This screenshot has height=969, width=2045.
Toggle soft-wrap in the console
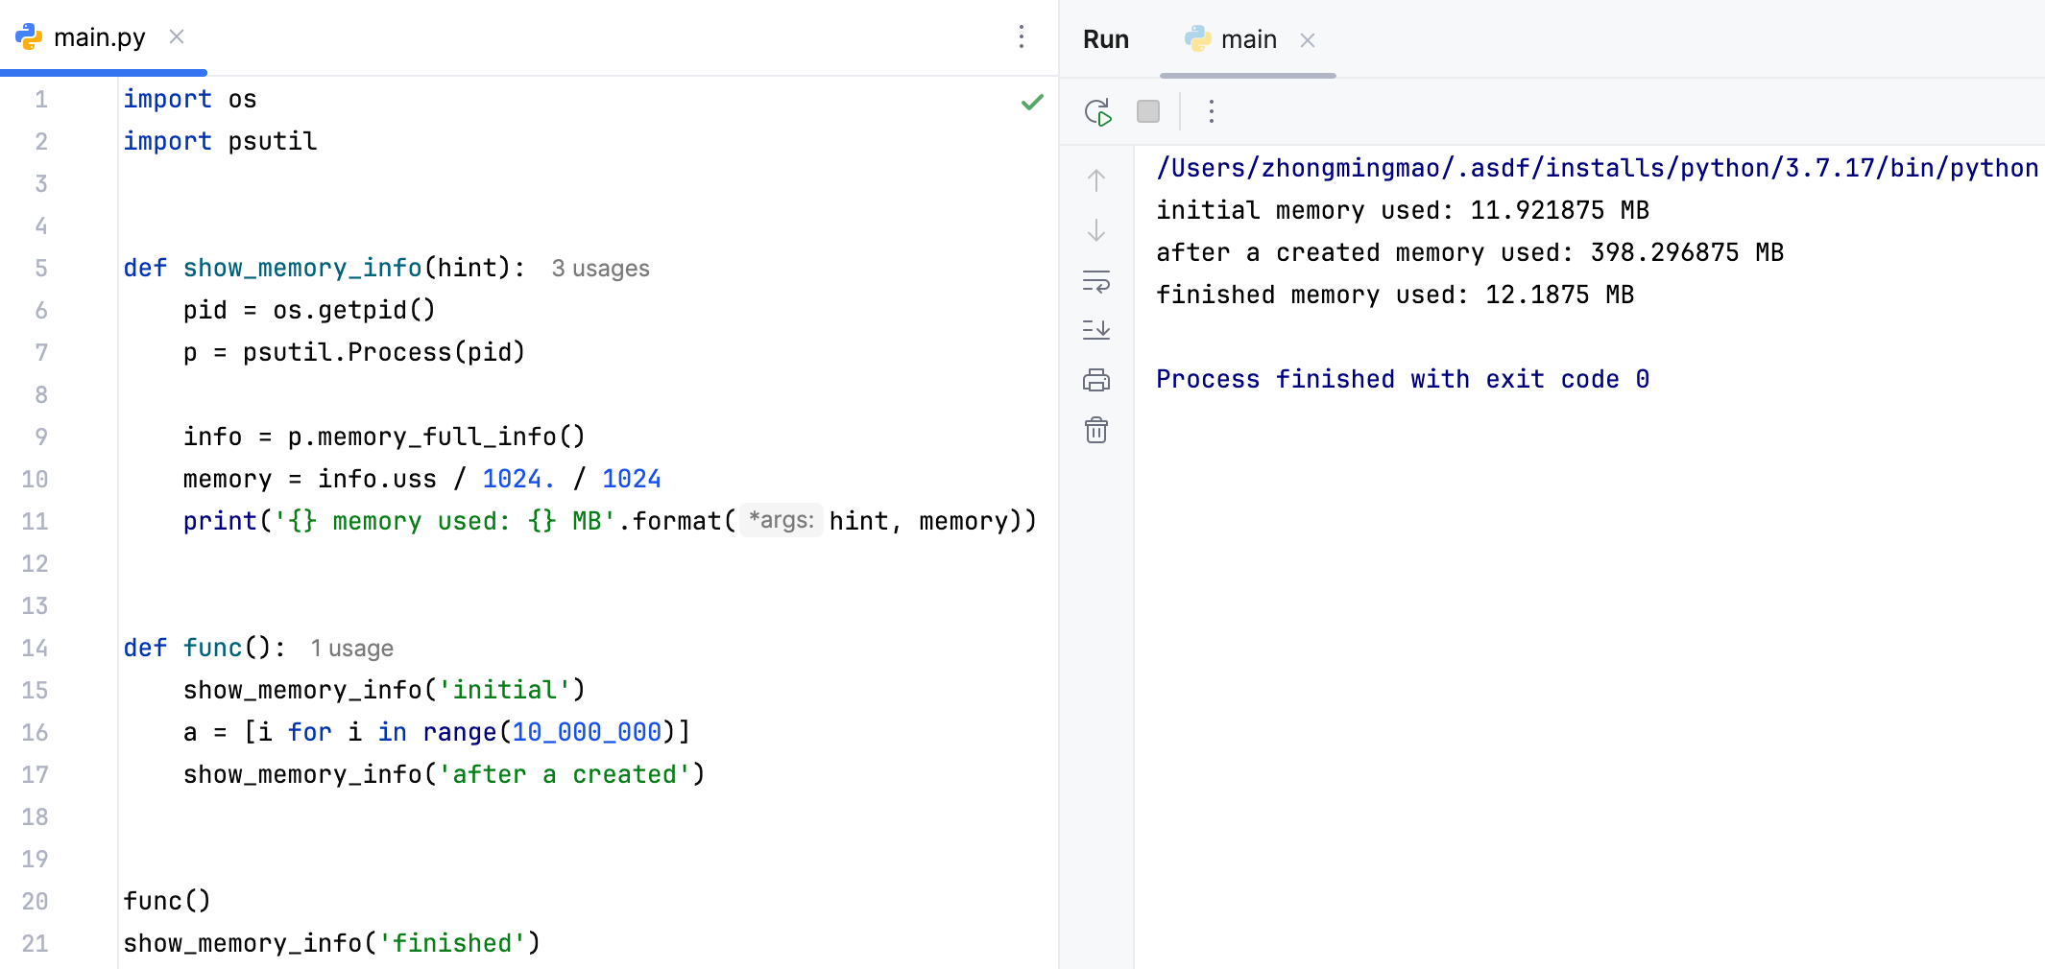tap(1096, 281)
